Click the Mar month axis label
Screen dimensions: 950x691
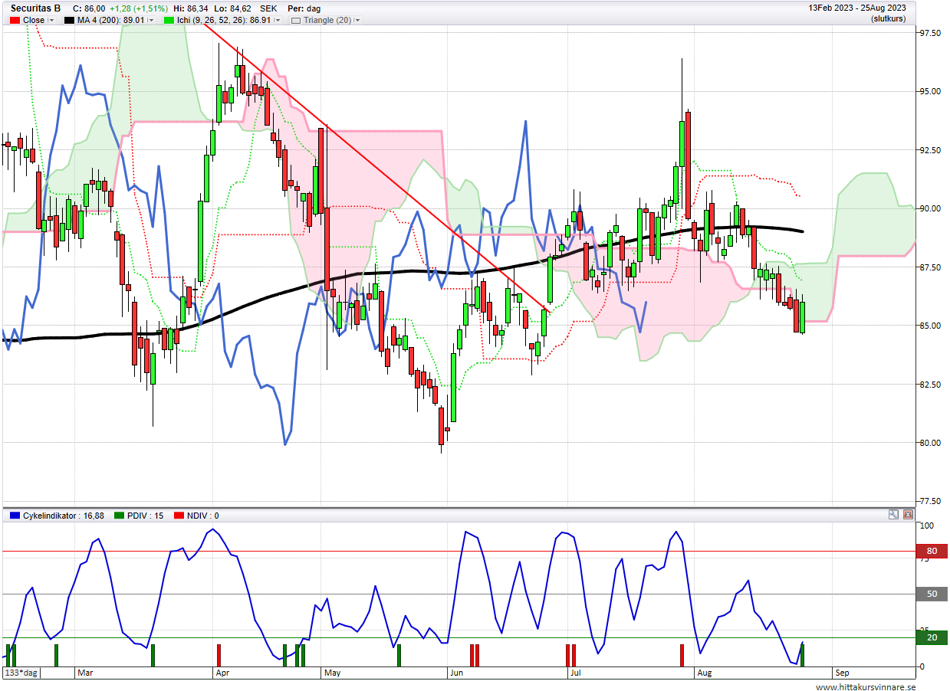point(85,673)
